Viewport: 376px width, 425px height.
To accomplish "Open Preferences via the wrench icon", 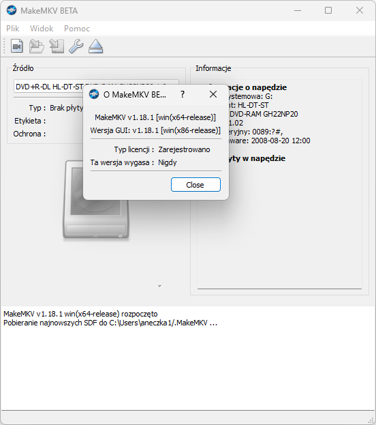I will (76, 46).
